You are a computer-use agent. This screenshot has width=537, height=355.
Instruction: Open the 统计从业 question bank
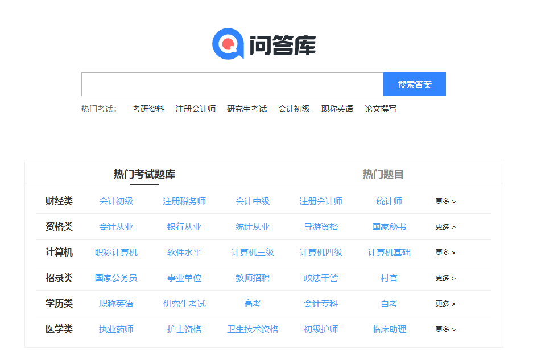point(253,227)
